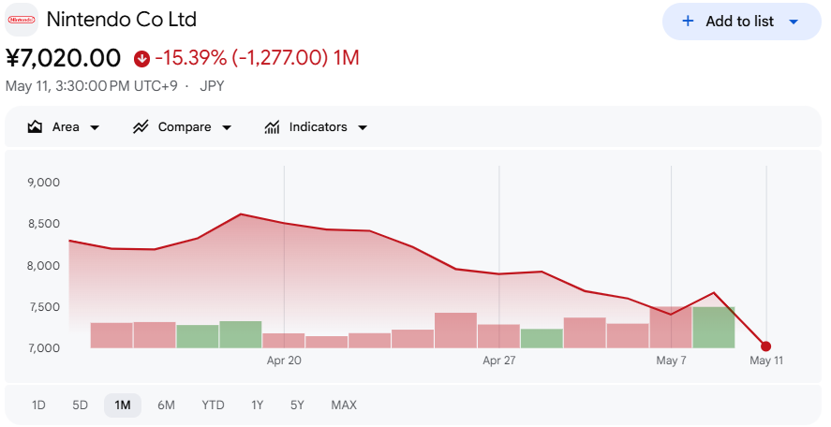831x427 pixels.
Task: Click the ¥7,020.00 price value
Action: tap(63, 58)
